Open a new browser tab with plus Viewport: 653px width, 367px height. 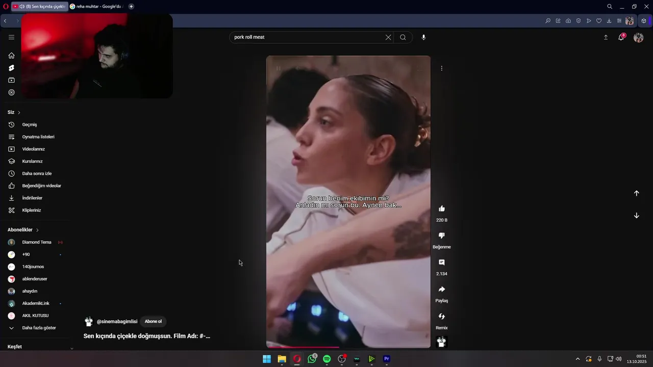pos(131,7)
